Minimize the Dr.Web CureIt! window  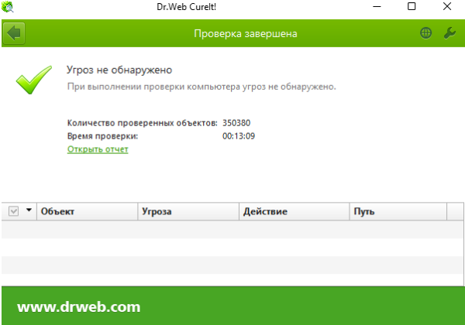[377, 6]
